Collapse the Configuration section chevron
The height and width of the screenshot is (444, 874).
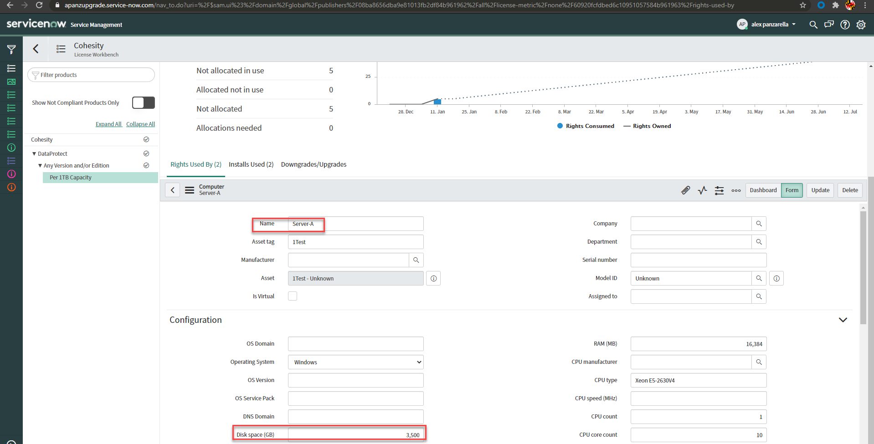click(x=843, y=320)
